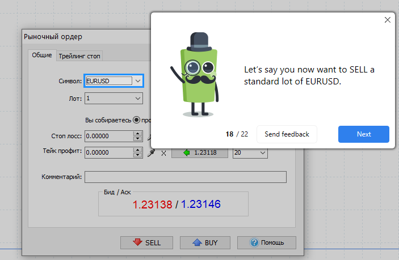Pick take profit price with eyedropper icon

click(150, 152)
